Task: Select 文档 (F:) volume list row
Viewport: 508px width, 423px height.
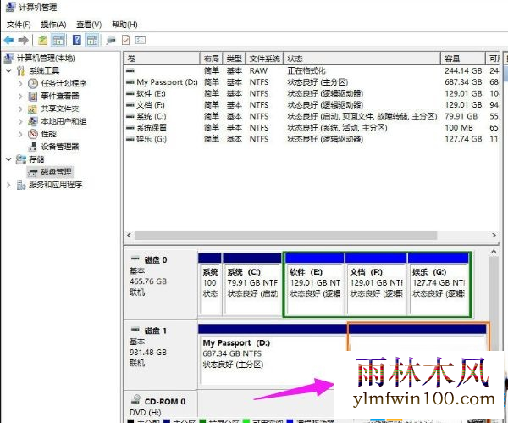Action: tap(312, 105)
